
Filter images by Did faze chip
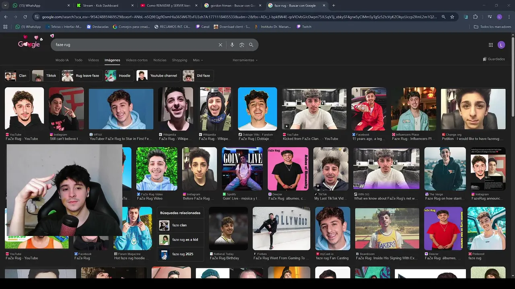pyautogui.click(x=198, y=75)
